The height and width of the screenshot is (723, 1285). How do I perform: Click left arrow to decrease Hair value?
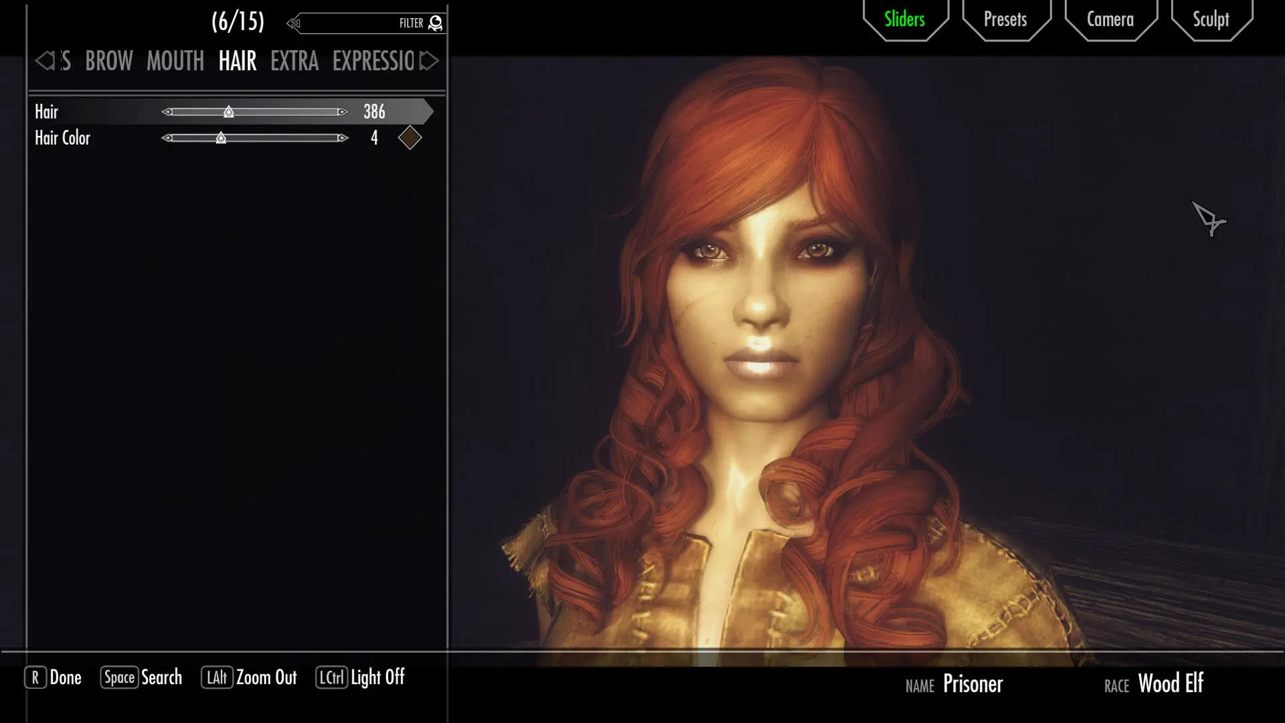point(168,111)
